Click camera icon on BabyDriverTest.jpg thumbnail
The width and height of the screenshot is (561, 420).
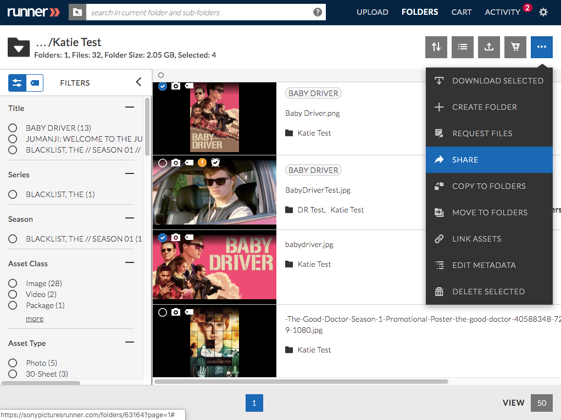pyautogui.click(x=176, y=163)
